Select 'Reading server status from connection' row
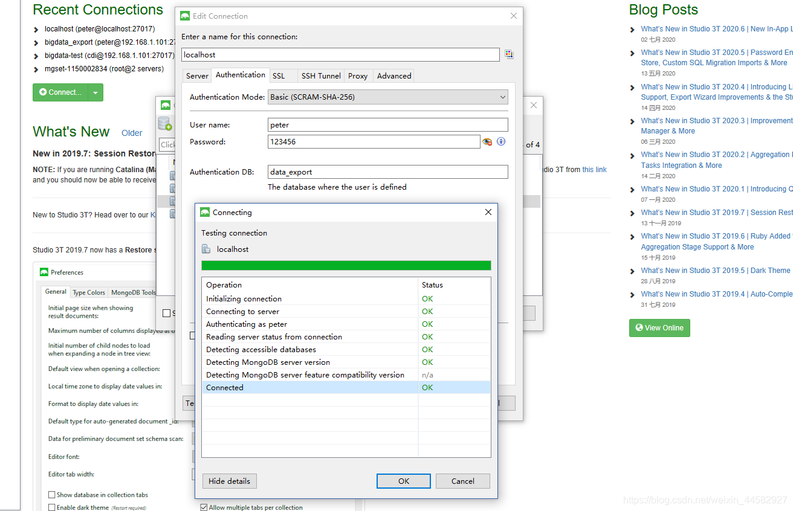 click(346, 337)
